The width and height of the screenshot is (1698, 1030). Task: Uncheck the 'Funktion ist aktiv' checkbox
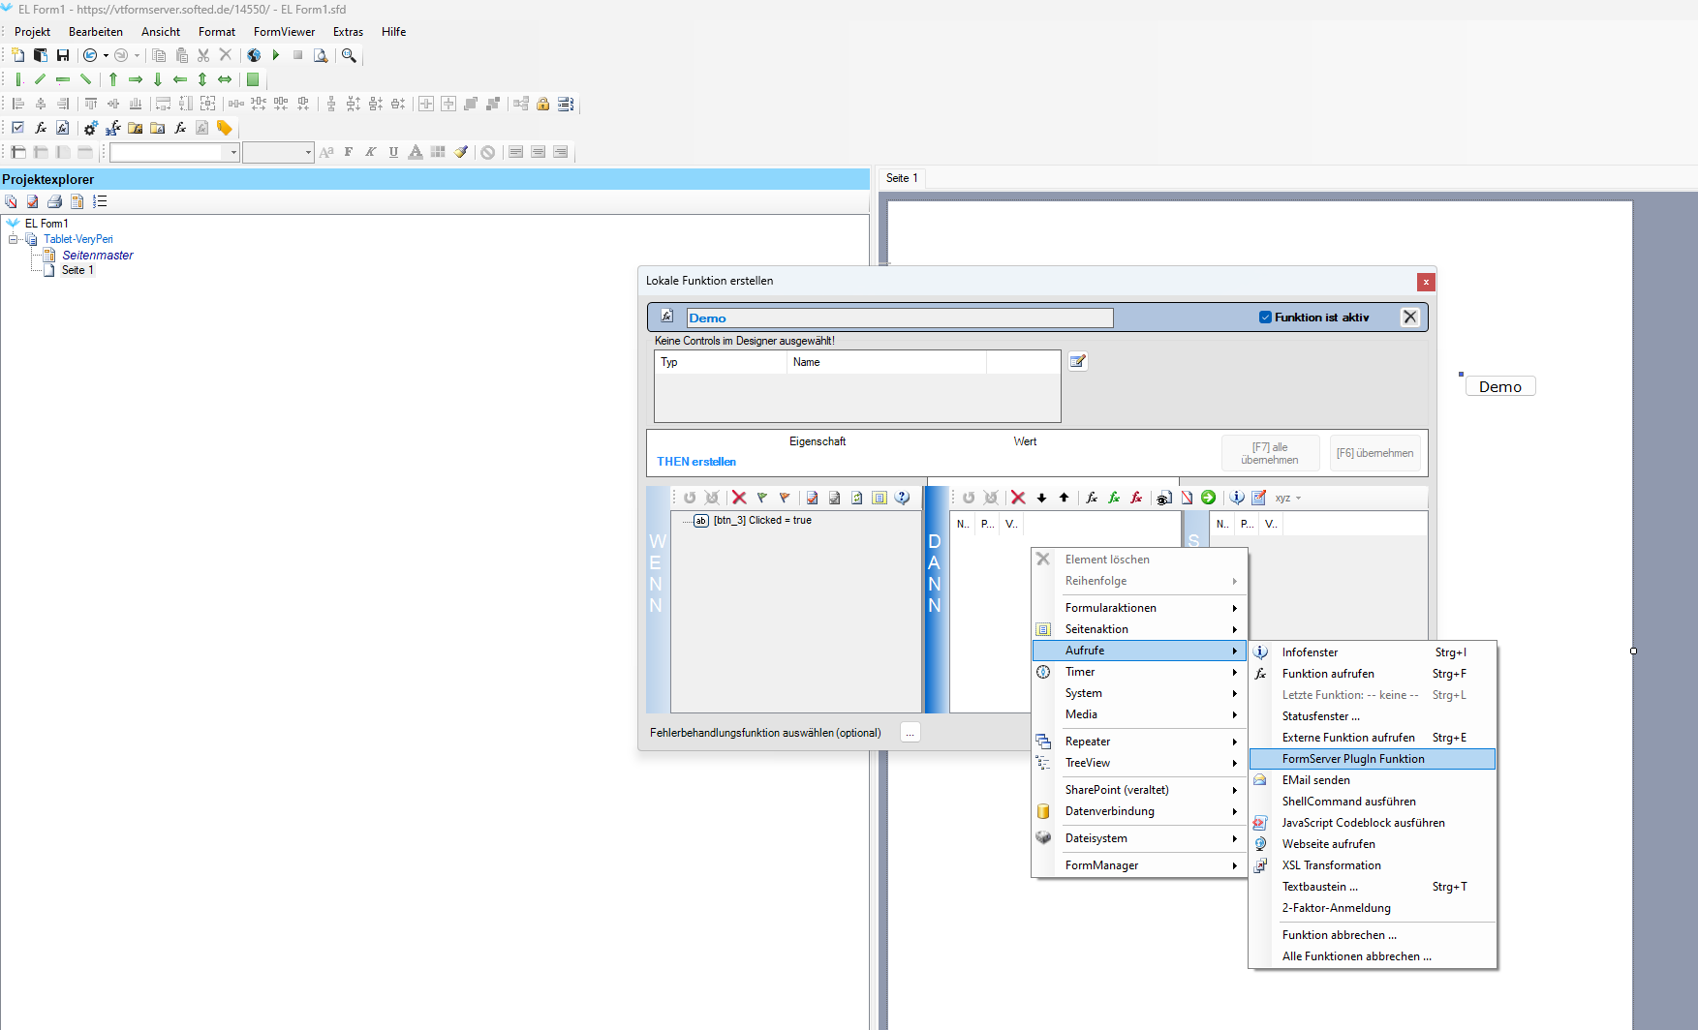[1265, 317]
